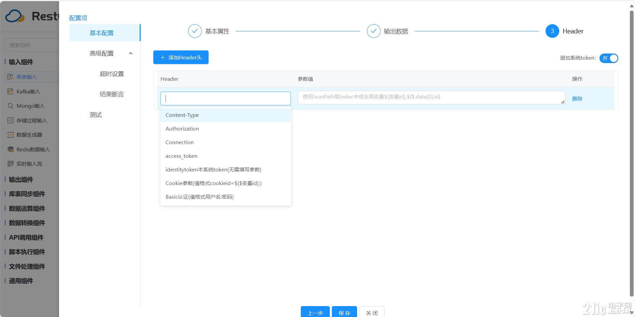Image resolution: width=635 pixels, height=317 pixels.
Task: Expand the API调用组件 category
Action: pyautogui.click(x=26, y=238)
